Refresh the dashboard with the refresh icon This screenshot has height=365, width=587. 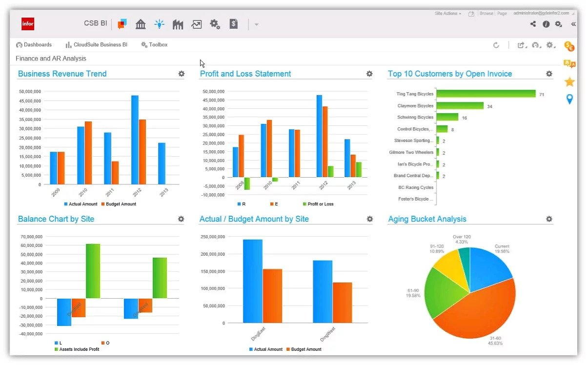pyautogui.click(x=496, y=45)
